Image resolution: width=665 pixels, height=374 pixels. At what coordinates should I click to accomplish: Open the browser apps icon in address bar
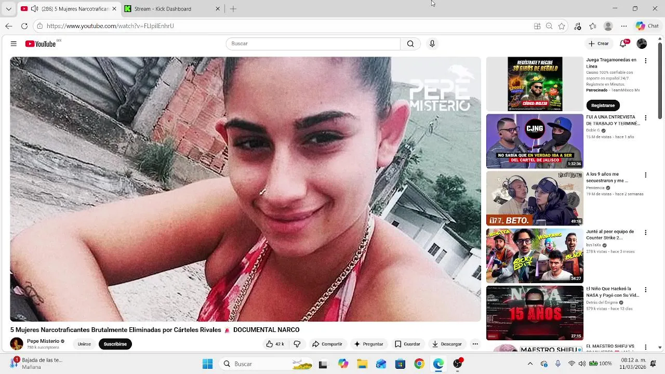(x=537, y=26)
